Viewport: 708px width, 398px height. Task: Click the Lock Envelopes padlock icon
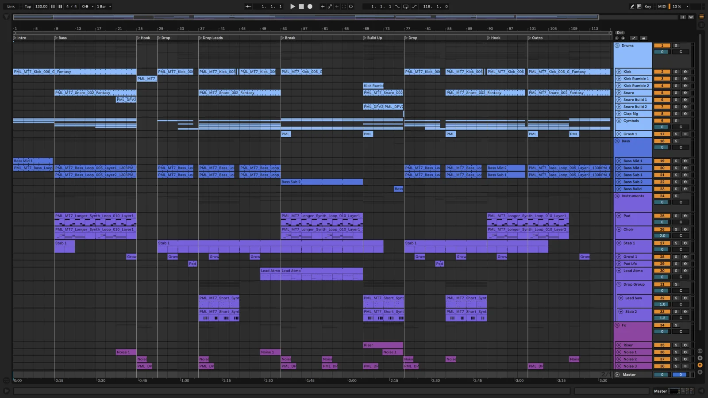pyautogui.click(x=643, y=38)
